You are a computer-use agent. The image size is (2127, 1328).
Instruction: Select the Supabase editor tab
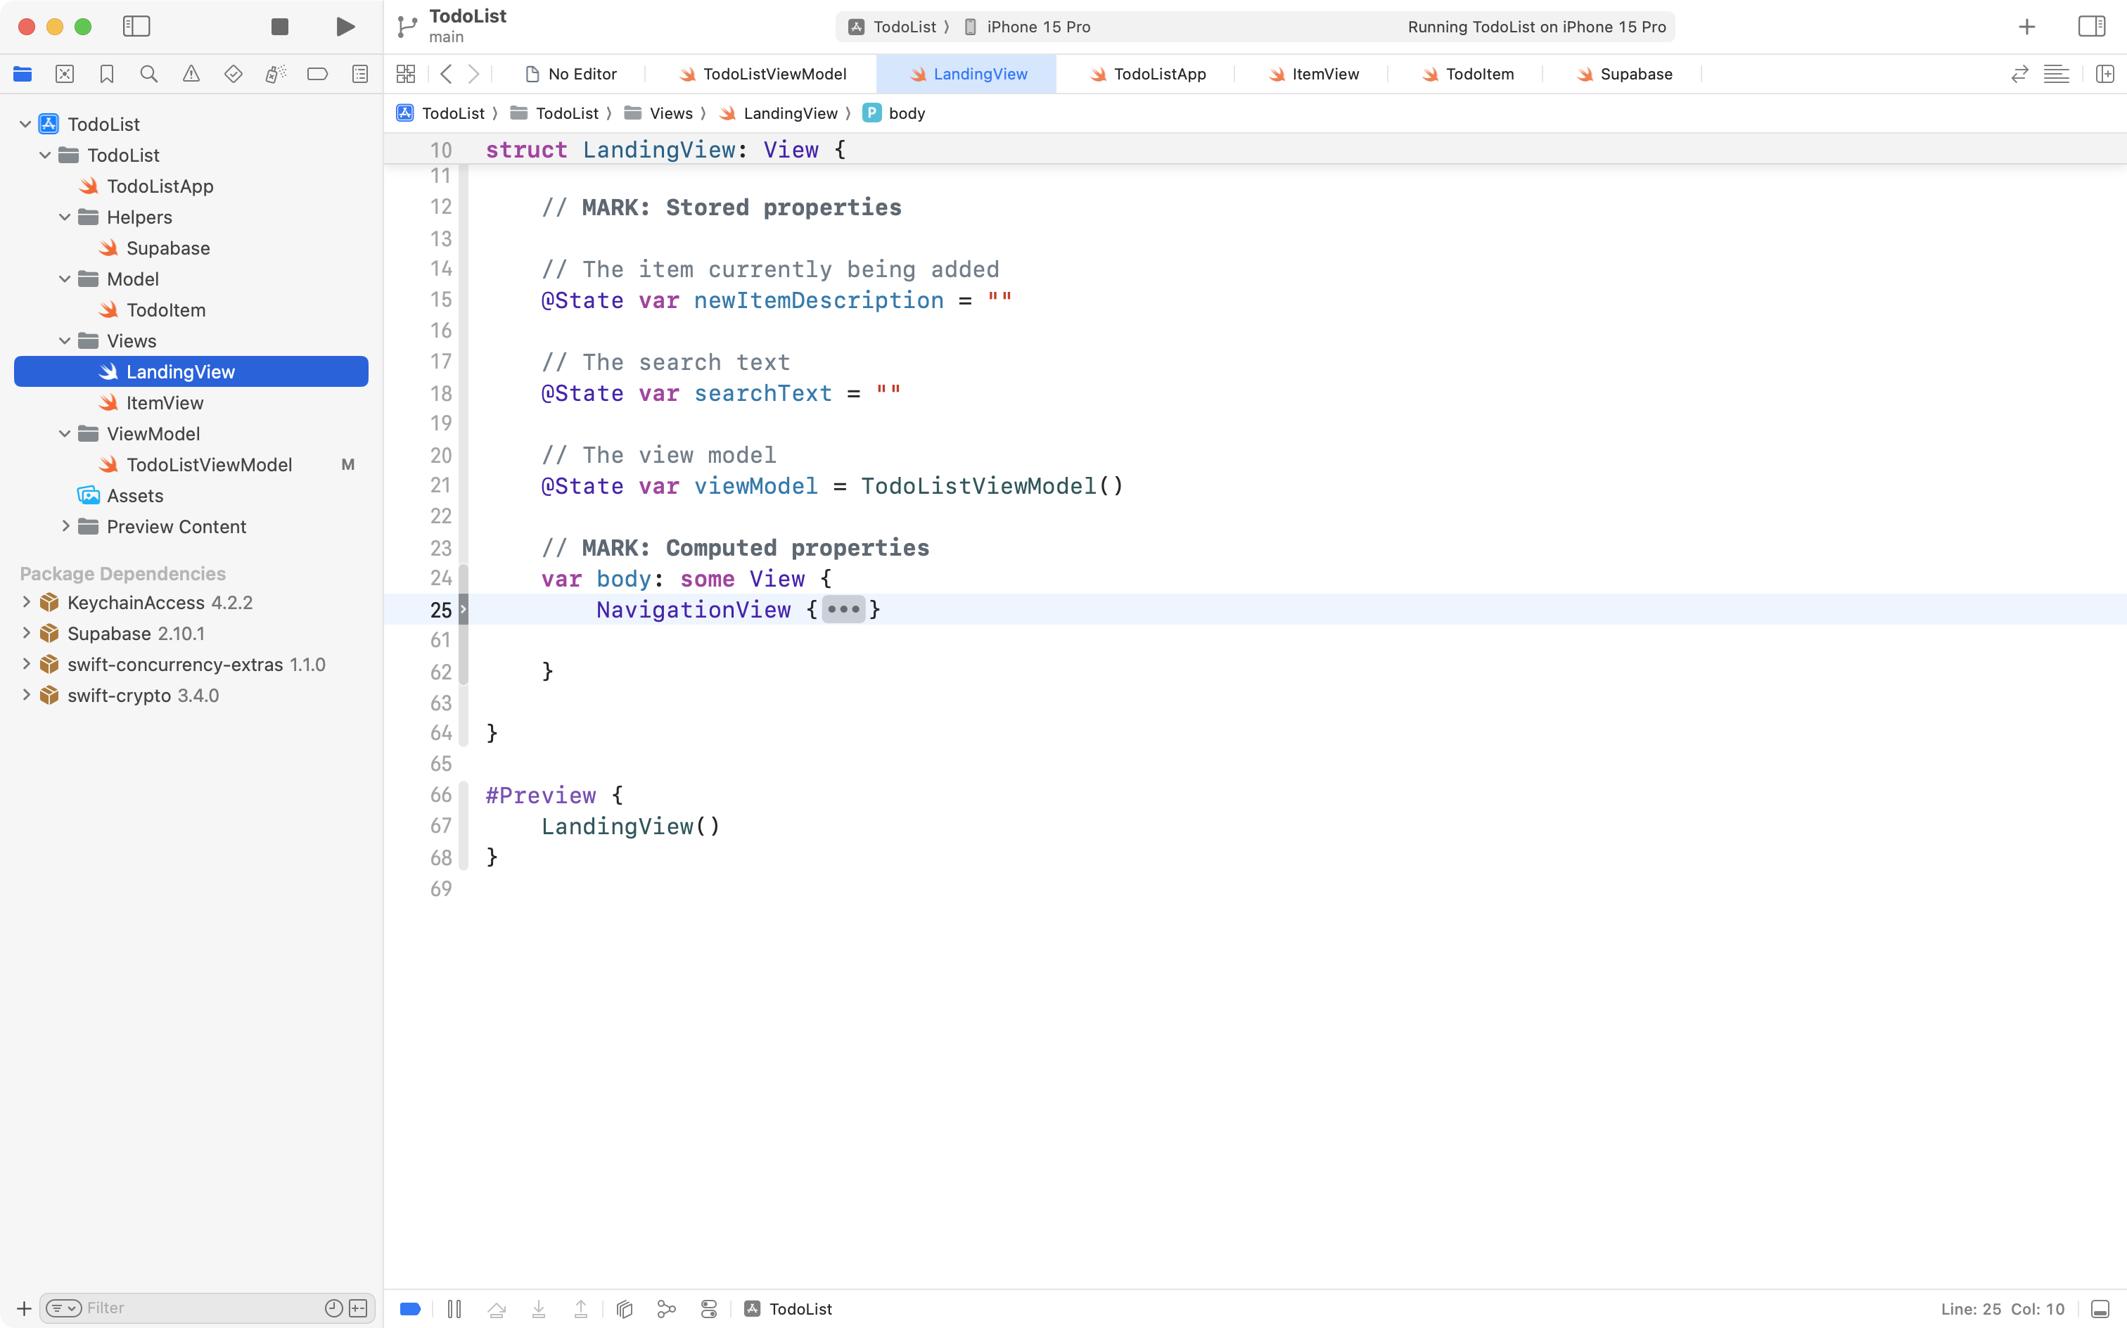click(1635, 74)
